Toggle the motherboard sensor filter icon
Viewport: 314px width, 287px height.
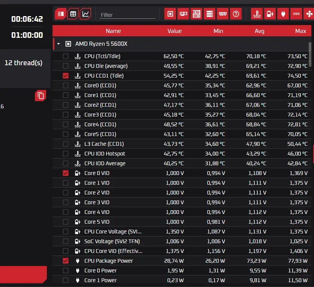(197, 14)
